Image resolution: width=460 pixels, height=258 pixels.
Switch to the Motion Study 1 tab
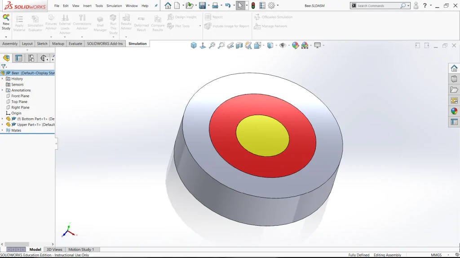(81, 249)
